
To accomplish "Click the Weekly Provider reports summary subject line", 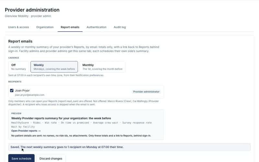I will pos(61,118).
